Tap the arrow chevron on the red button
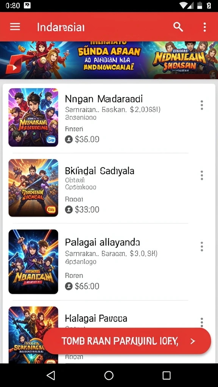 (193, 341)
